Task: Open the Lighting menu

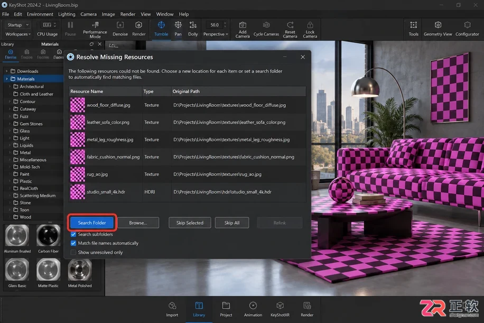Action: pyautogui.click(x=67, y=14)
